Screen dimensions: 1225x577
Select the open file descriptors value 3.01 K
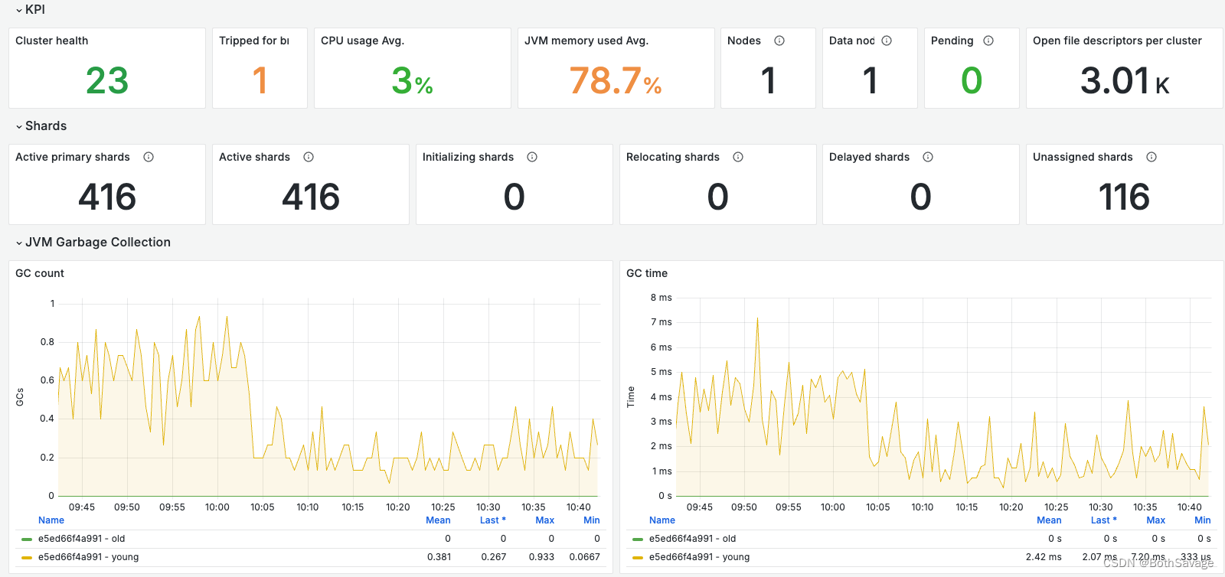[1125, 80]
